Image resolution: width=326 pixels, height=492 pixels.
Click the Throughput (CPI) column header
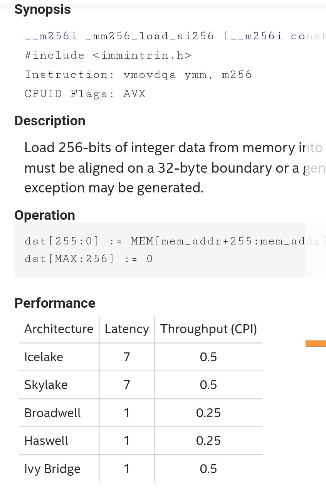pyautogui.click(x=208, y=329)
